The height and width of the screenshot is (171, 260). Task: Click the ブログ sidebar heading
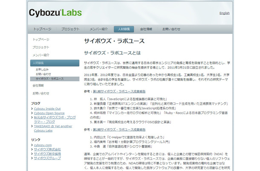(x=36, y=103)
